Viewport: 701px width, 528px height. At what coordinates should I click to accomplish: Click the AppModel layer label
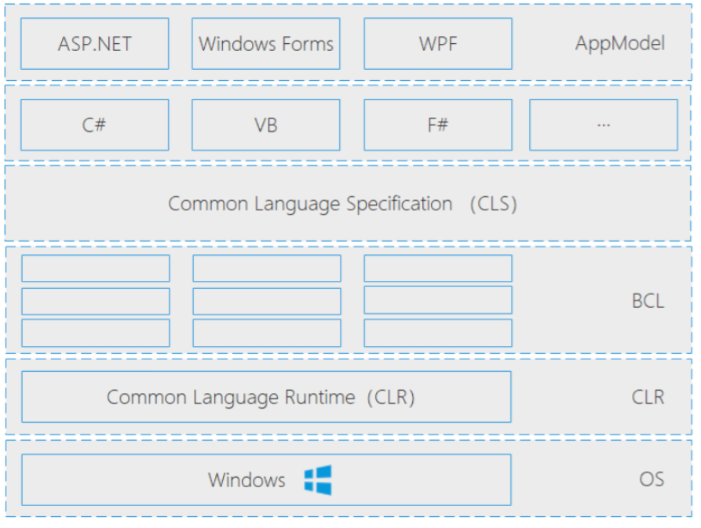pyautogui.click(x=619, y=43)
